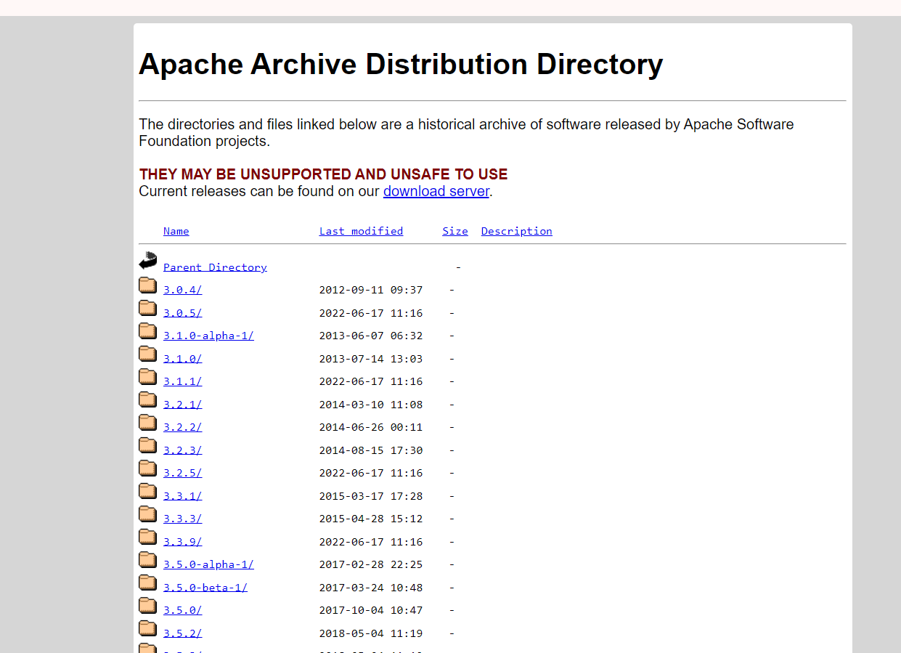Click the Apache Archive Distribution Directory heading

[401, 65]
